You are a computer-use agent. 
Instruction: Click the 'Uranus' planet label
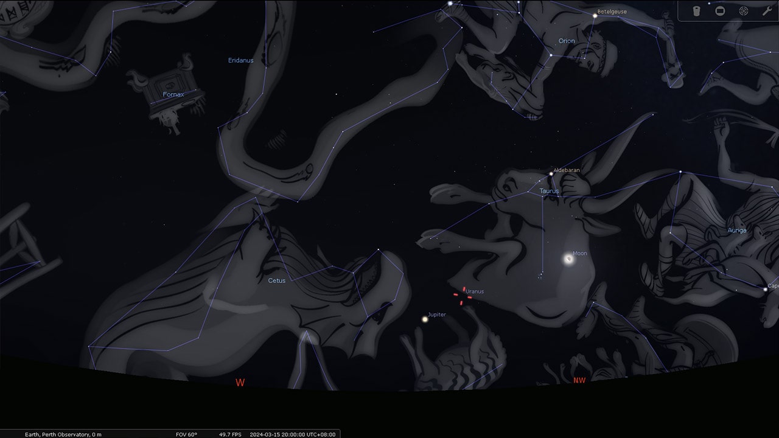pyautogui.click(x=475, y=291)
